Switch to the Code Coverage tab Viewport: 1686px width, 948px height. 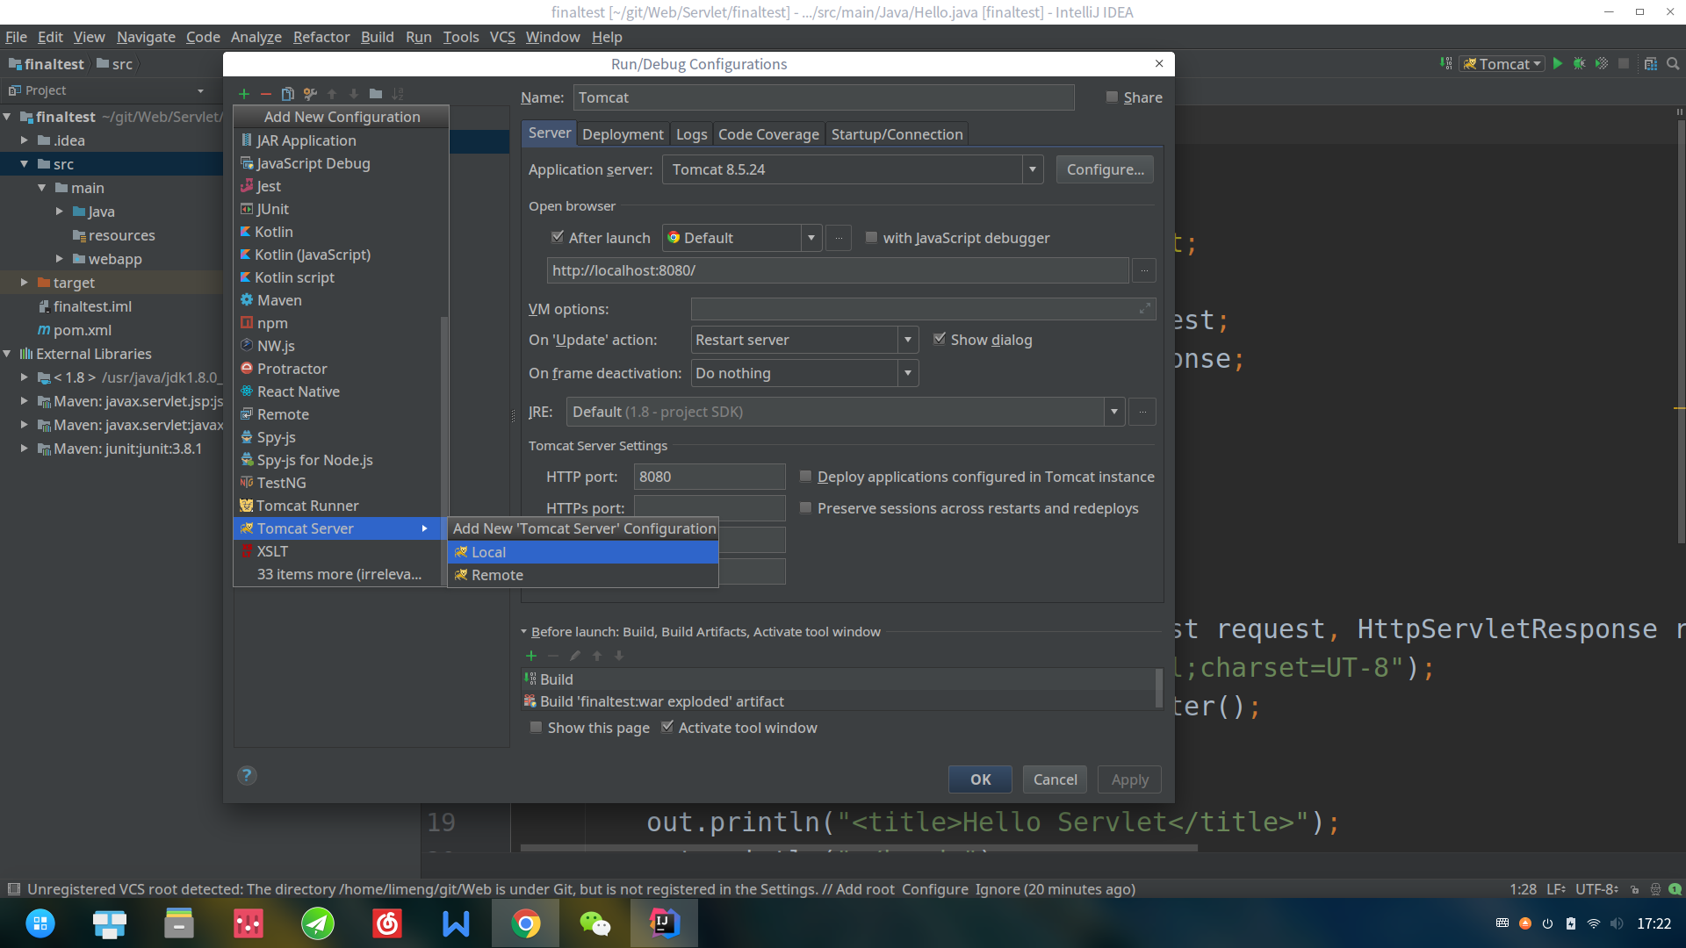click(768, 134)
